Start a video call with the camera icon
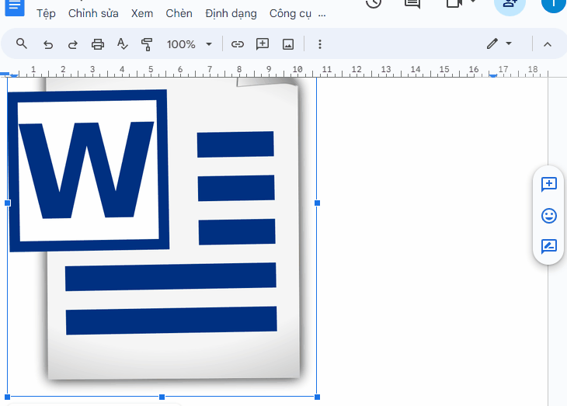 [x=454, y=4]
